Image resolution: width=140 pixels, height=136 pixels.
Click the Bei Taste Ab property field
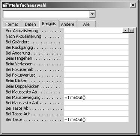tap(96, 108)
